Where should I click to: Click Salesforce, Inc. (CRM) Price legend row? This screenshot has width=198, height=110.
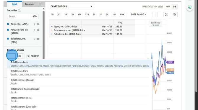click(87, 34)
